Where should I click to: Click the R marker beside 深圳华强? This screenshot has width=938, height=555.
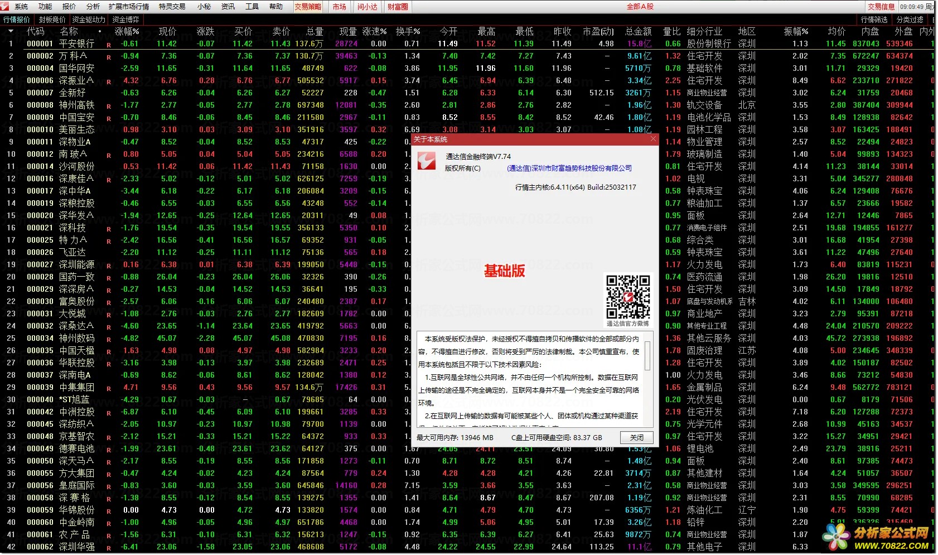(x=109, y=548)
